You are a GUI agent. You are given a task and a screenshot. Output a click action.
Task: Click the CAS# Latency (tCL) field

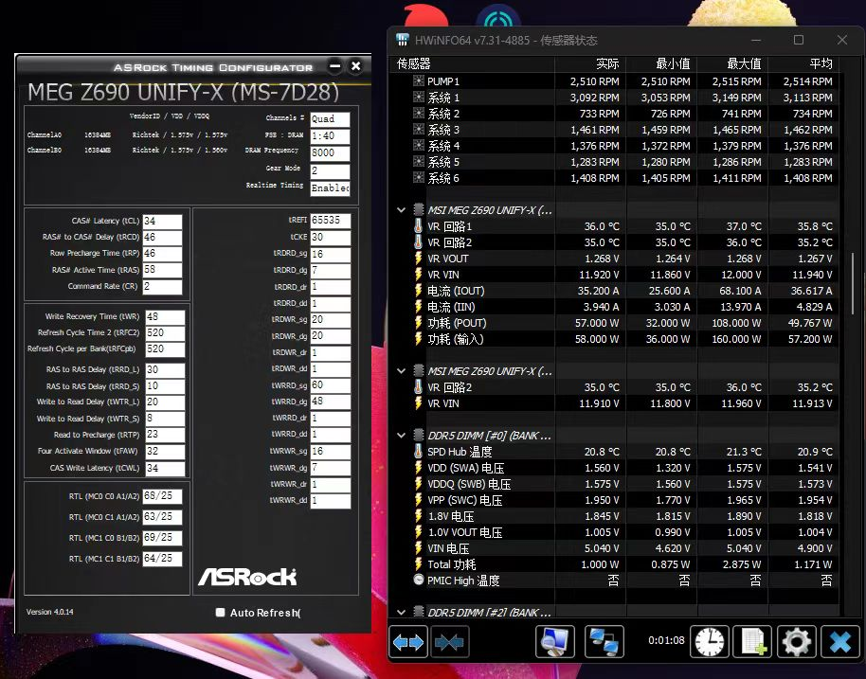162,222
